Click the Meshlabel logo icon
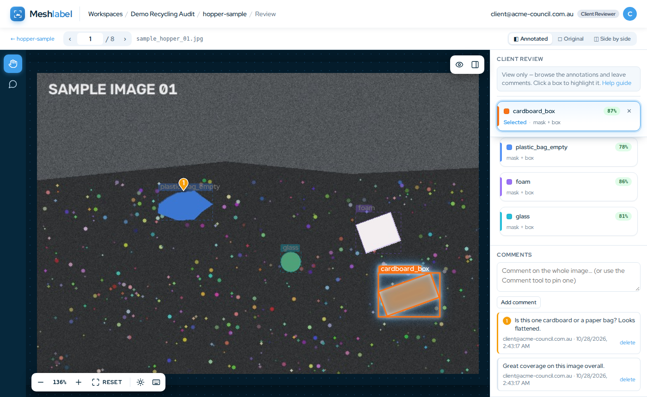647x397 pixels. click(18, 14)
